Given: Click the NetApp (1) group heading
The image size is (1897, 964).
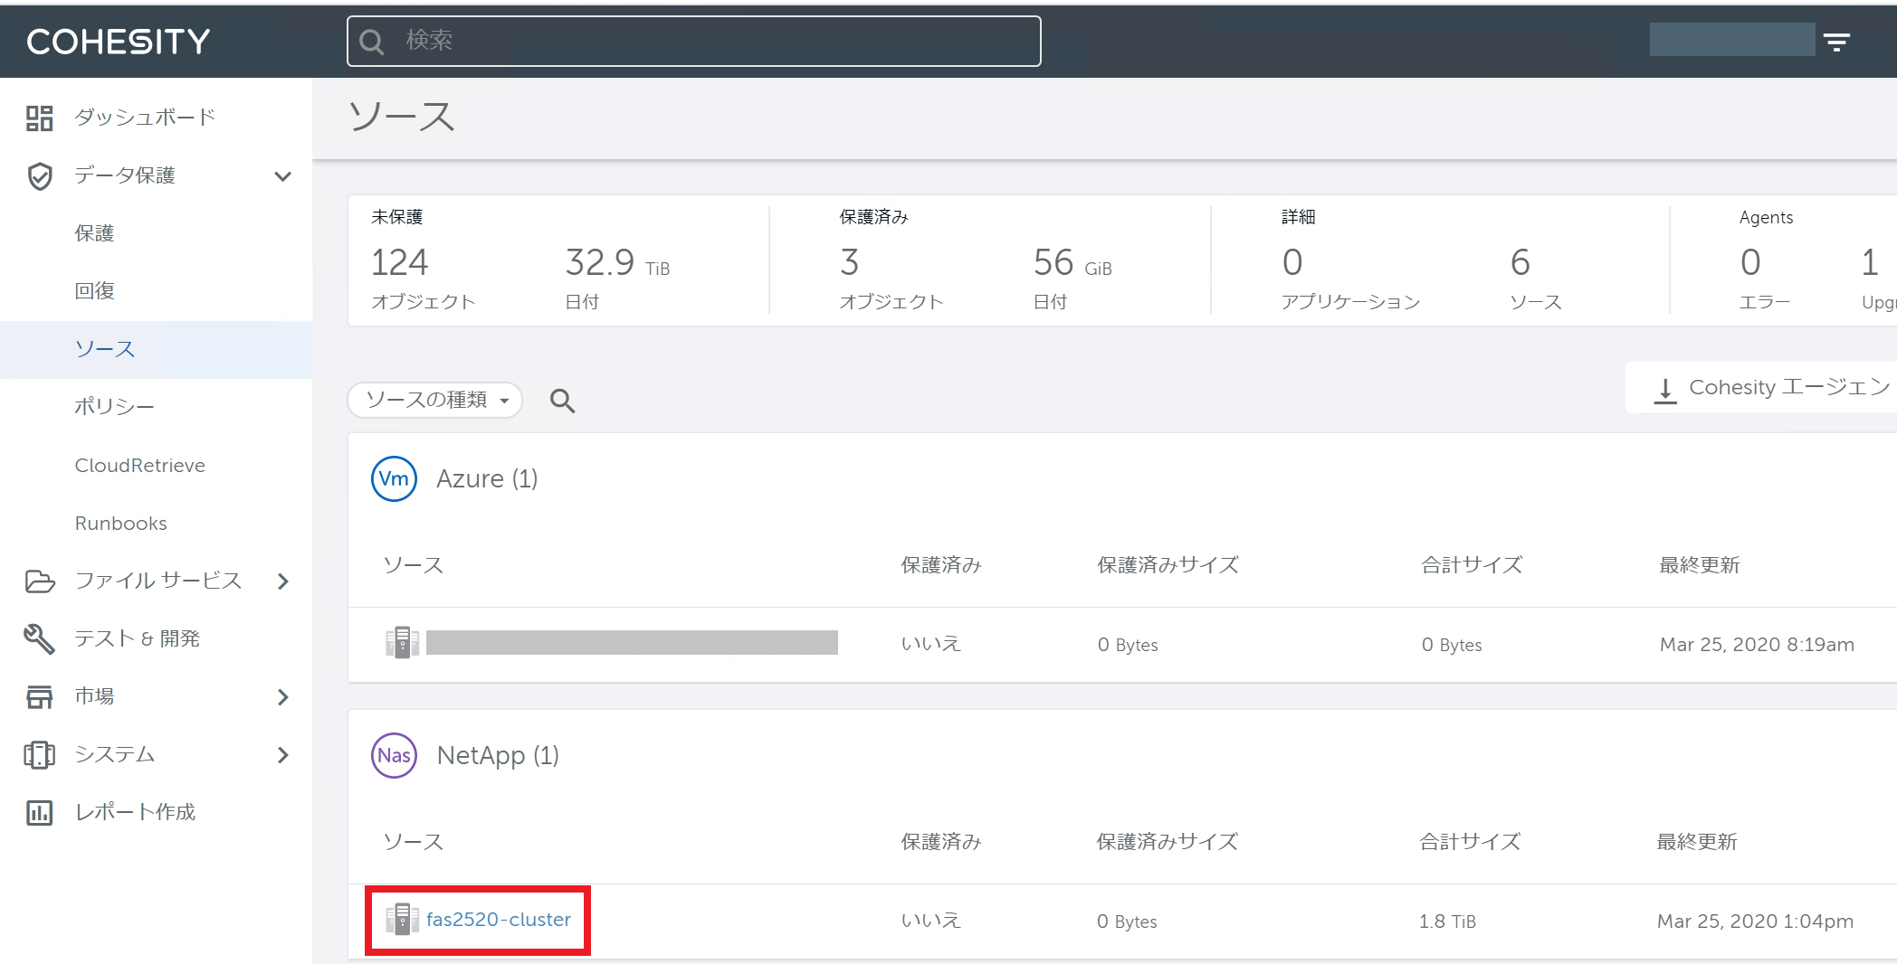Looking at the screenshot, I should tap(498, 755).
